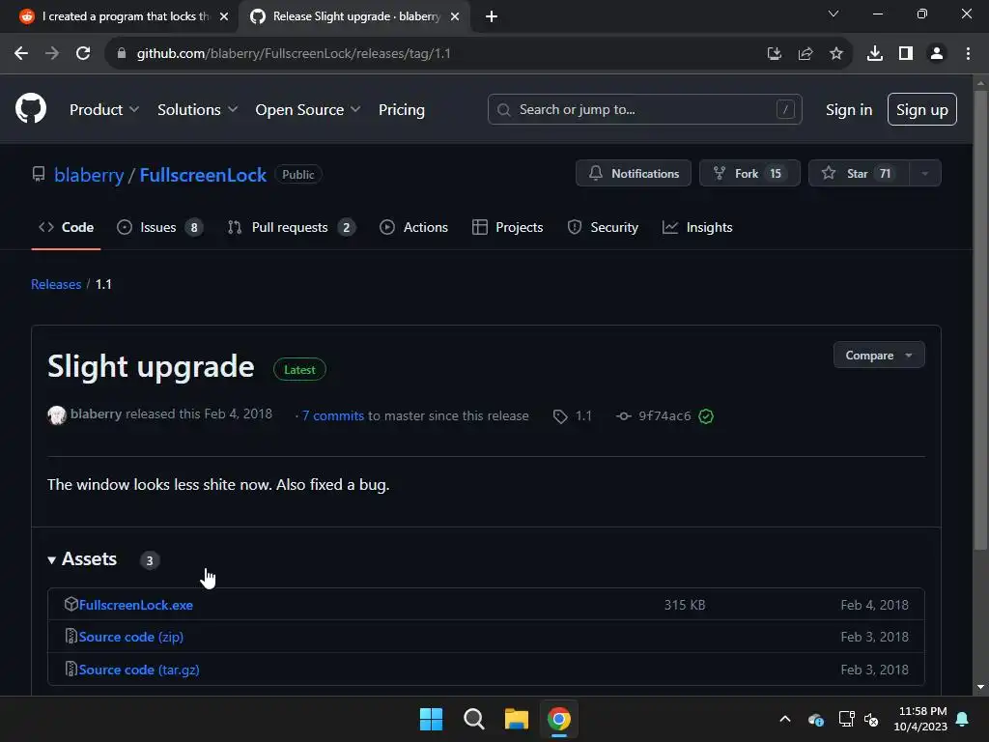Download Source code (tar.gz)

(x=139, y=671)
